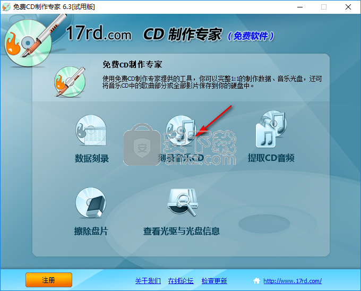Image resolution: width=361 pixels, height=291 pixels.
Task: Visit the 在线论坛 link
Action: 180,281
